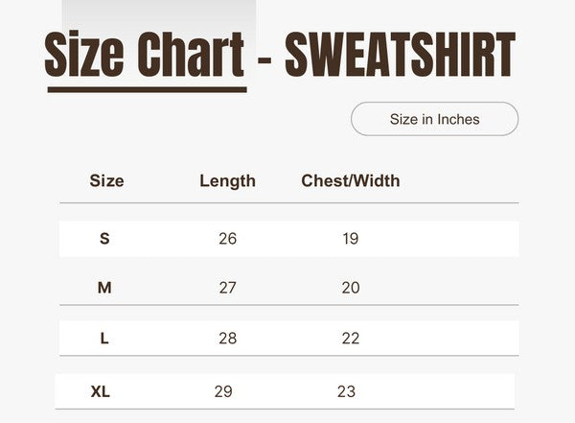Click the length value 27 for size M
Screen dimensions: 575x423
point(227,288)
